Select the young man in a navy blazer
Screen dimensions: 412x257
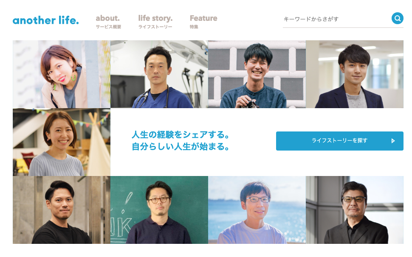355,74
